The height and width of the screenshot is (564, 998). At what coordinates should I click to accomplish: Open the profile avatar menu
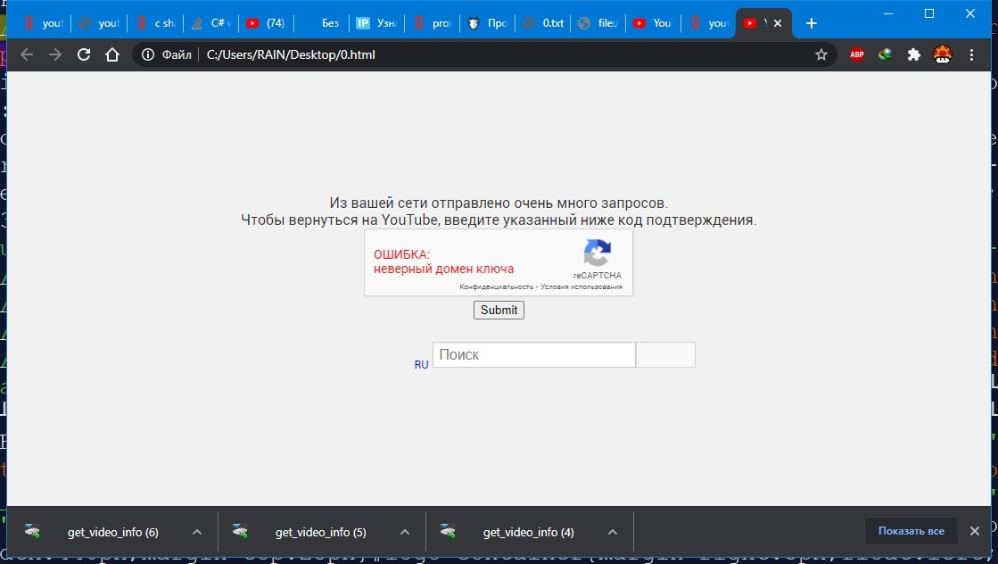(942, 54)
